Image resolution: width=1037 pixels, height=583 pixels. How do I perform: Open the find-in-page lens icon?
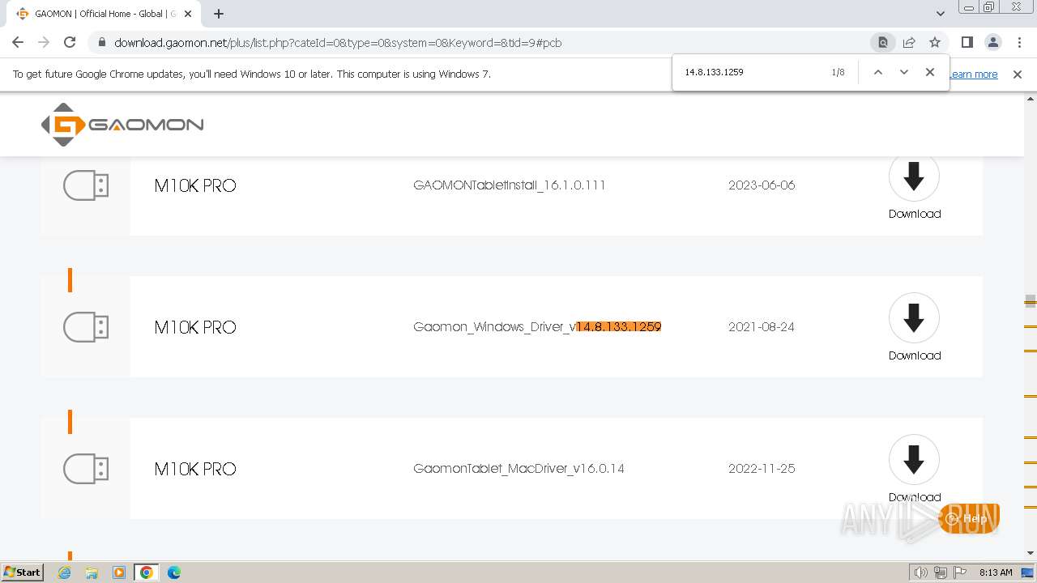pos(883,42)
